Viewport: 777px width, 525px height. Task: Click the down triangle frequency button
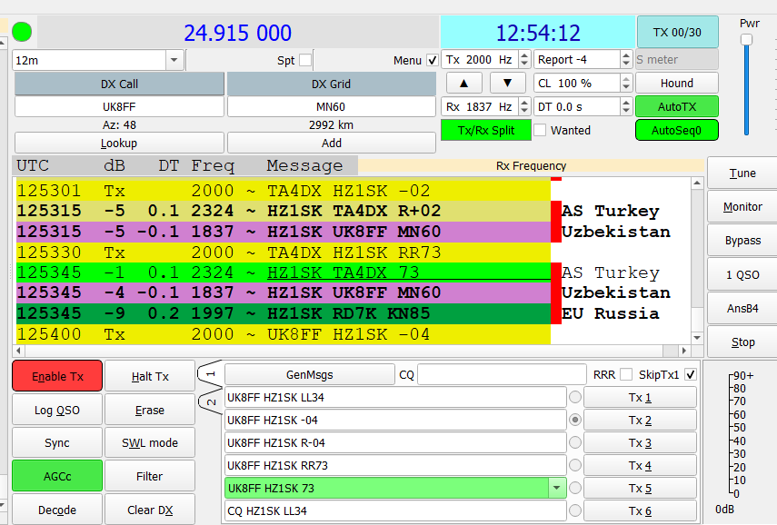coord(507,83)
